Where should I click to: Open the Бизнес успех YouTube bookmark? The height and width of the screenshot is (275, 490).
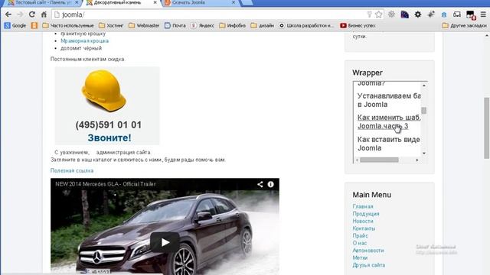pyautogui.click(x=358, y=25)
